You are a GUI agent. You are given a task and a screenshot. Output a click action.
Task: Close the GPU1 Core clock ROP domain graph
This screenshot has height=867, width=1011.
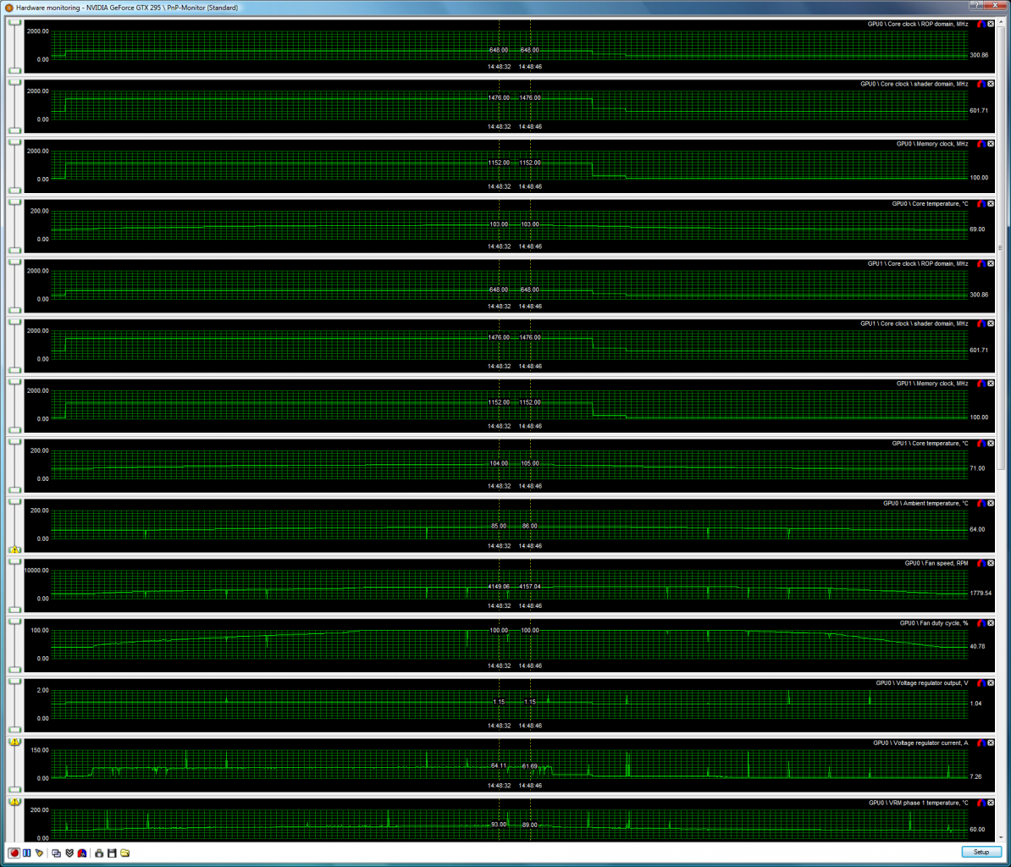(x=991, y=263)
